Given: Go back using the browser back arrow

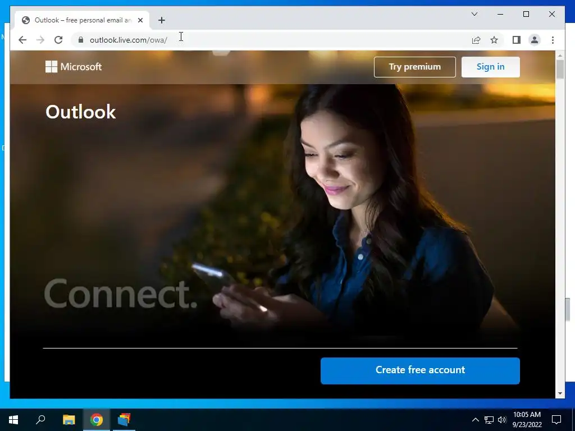Looking at the screenshot, I should coord(22,40).
